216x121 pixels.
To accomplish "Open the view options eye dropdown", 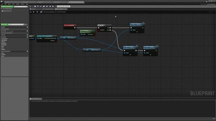I will point(26,25).
